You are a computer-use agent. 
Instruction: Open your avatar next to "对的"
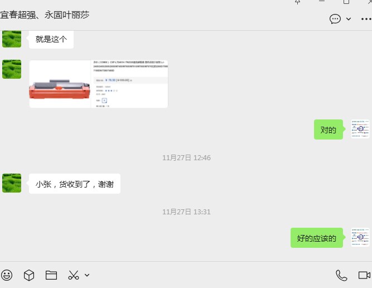[360, 129]
